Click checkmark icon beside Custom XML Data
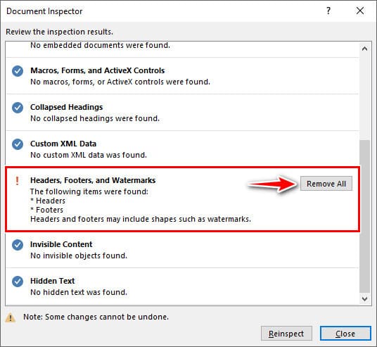Viewport: 377px width, 347px height. [18, 144]
